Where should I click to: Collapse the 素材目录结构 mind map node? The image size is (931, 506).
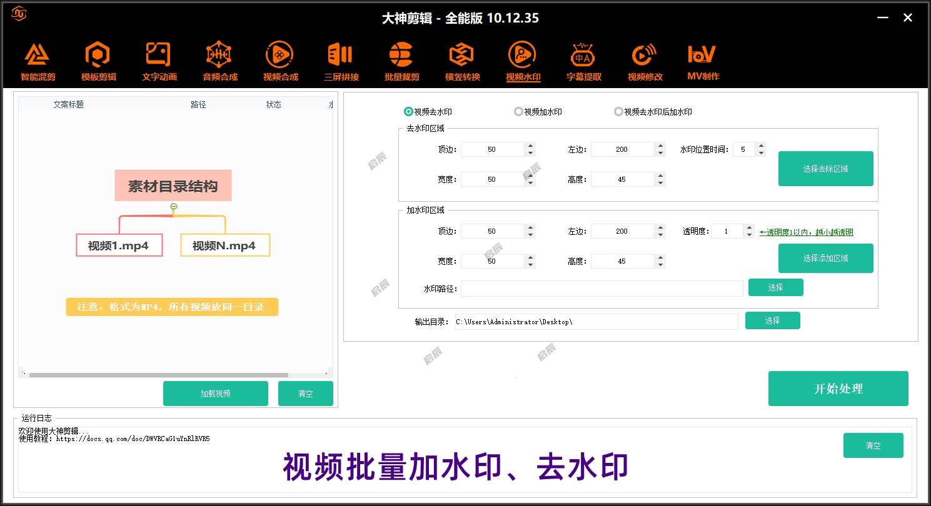coord(174,206)
